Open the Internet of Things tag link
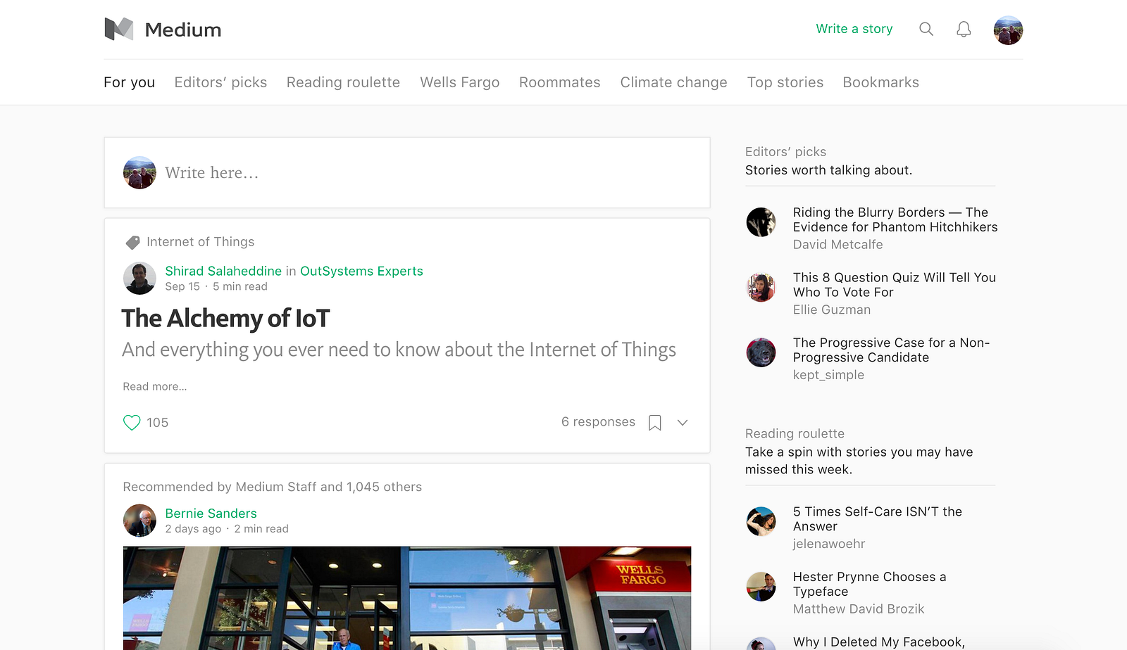 pyautogui.click(x=200, y=242)
